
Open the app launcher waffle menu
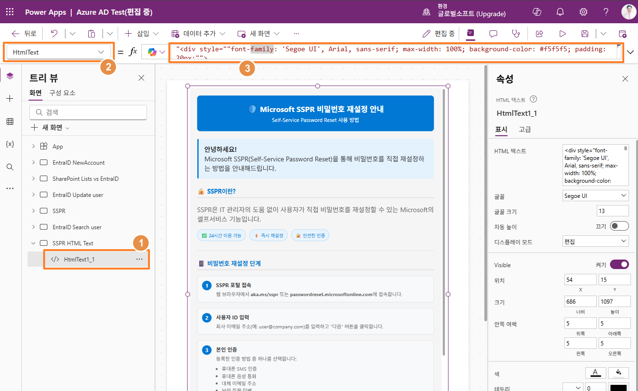tap(9, 12)
